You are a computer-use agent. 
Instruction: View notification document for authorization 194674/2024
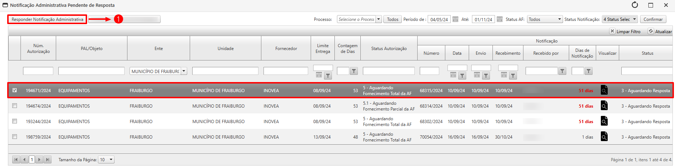(x=604, y=106)
